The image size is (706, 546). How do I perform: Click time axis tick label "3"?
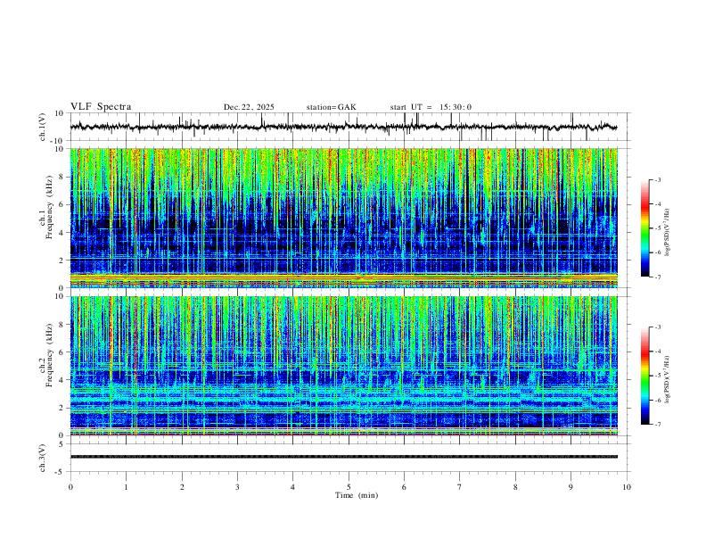[237, 487]
